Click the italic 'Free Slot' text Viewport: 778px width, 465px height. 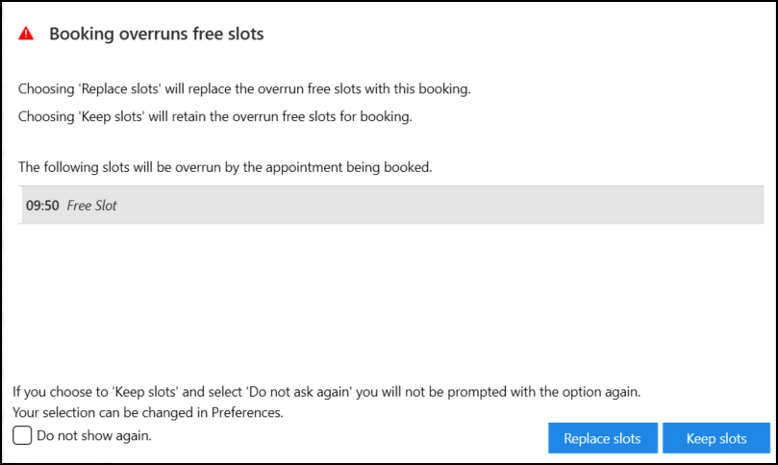(x=92, y=205)
